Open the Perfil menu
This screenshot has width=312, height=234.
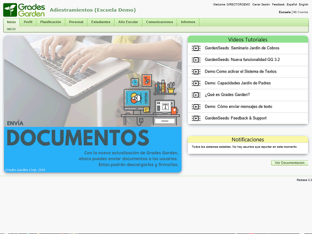[x=28, y=22]
